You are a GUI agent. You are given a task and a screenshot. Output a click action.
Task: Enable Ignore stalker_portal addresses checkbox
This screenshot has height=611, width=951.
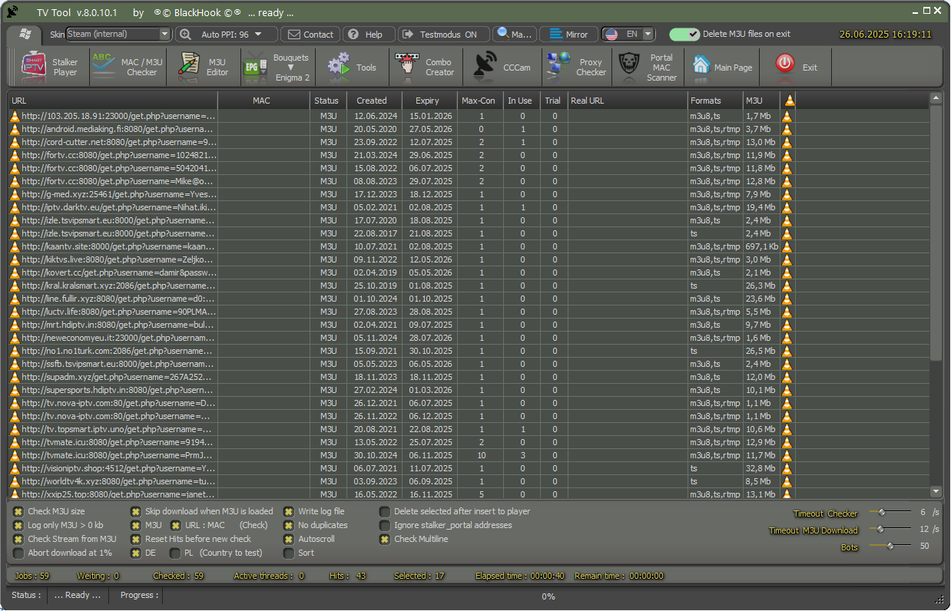pyautogui.click(x=385, y=526)
